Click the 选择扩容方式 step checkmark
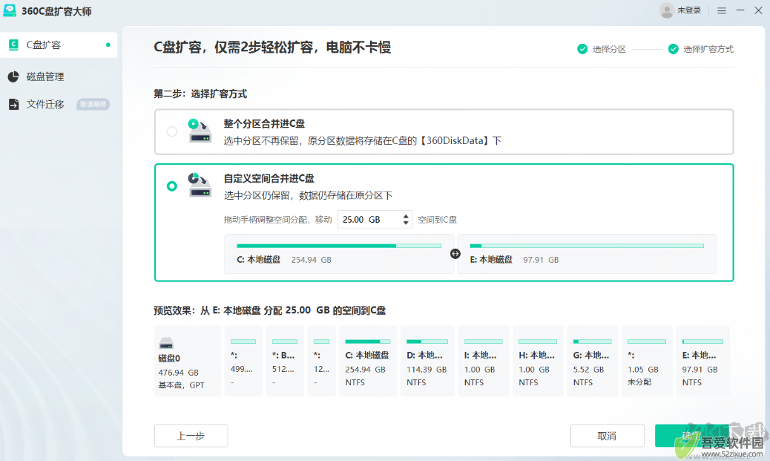Screen dimensions: 770x461 pyautogui.click(x=674, y=49)
